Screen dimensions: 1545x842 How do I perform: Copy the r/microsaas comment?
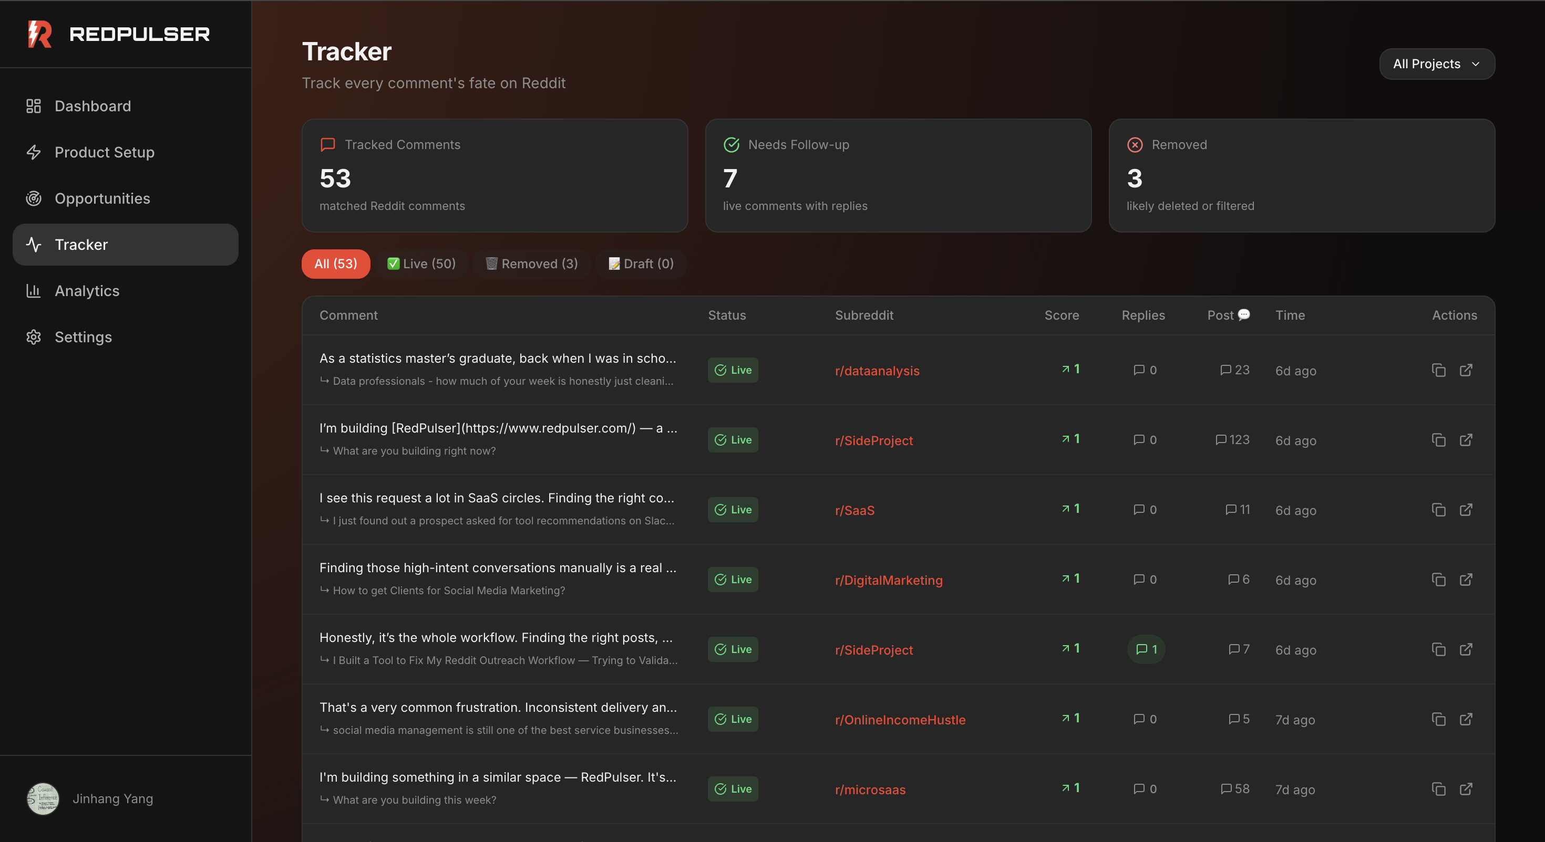click(1438, 788)
